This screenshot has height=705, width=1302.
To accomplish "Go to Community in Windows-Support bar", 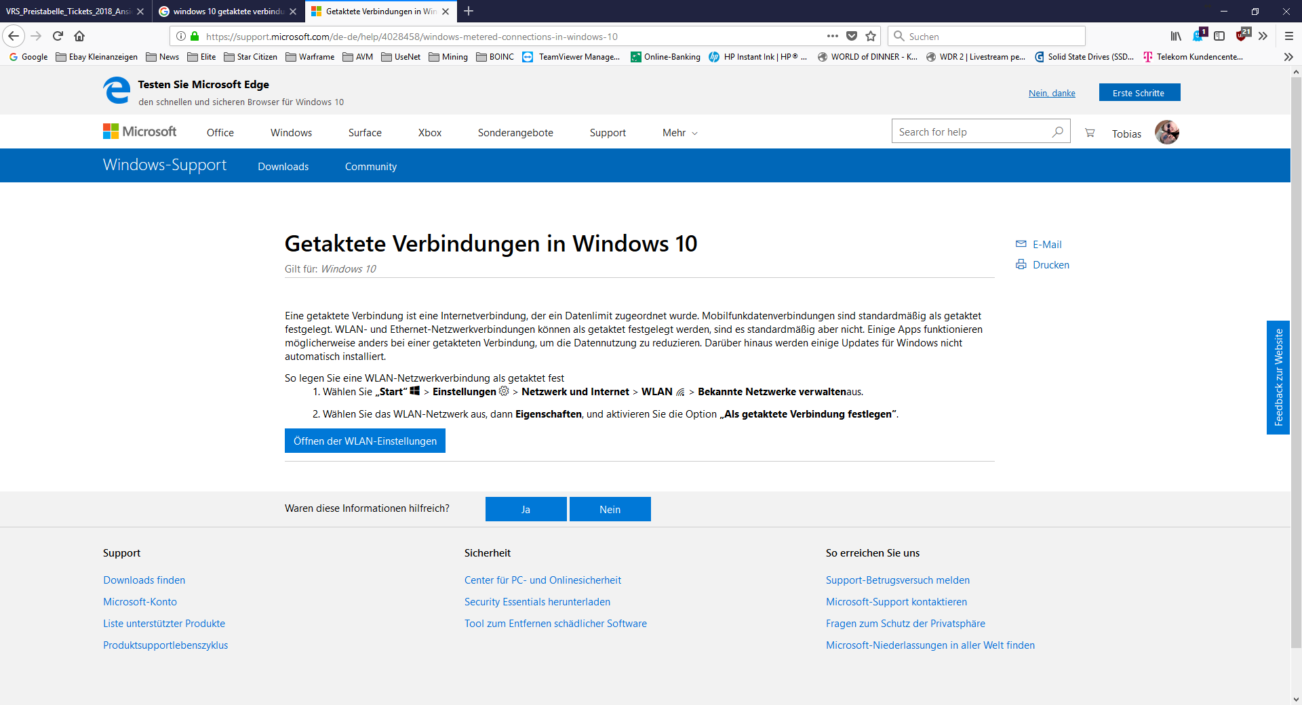I will [x=371, y=167].
